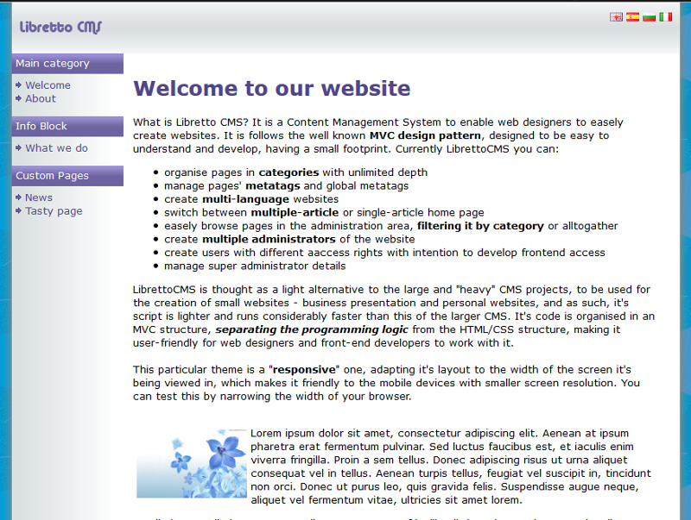Screen dimensions: 691x520
Task: Pick the Italian flag language icon
Action: (665, 16)
